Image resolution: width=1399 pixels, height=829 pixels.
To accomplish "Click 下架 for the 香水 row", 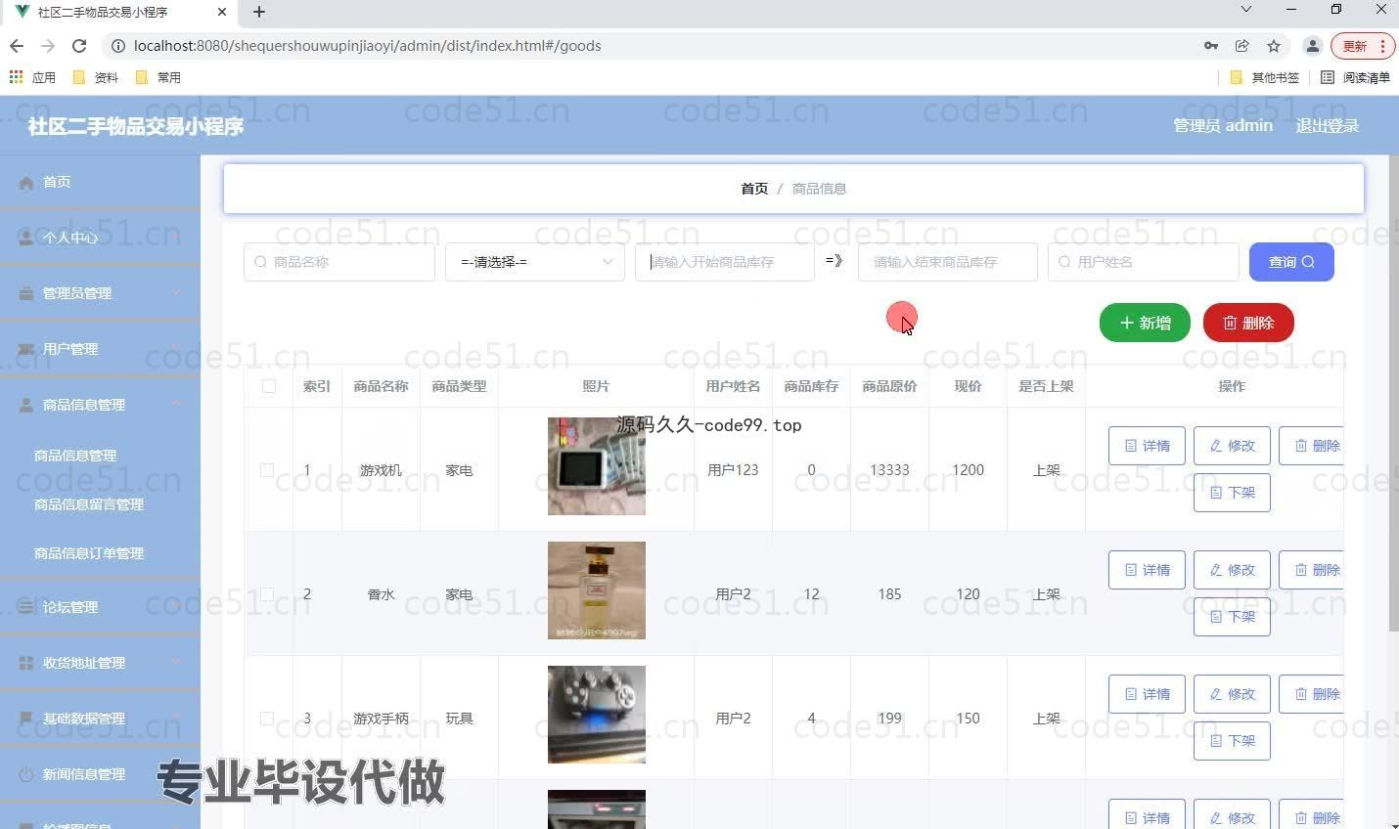I will pos(1232,617).
